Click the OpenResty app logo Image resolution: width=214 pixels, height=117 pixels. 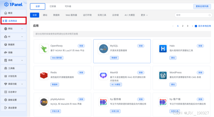[x=44, y=49]
